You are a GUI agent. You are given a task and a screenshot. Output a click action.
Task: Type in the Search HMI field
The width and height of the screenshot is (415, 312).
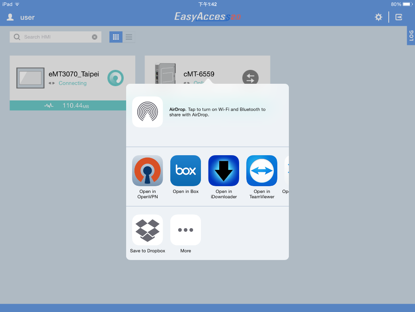pyautogui.click(x=56, y=37)
